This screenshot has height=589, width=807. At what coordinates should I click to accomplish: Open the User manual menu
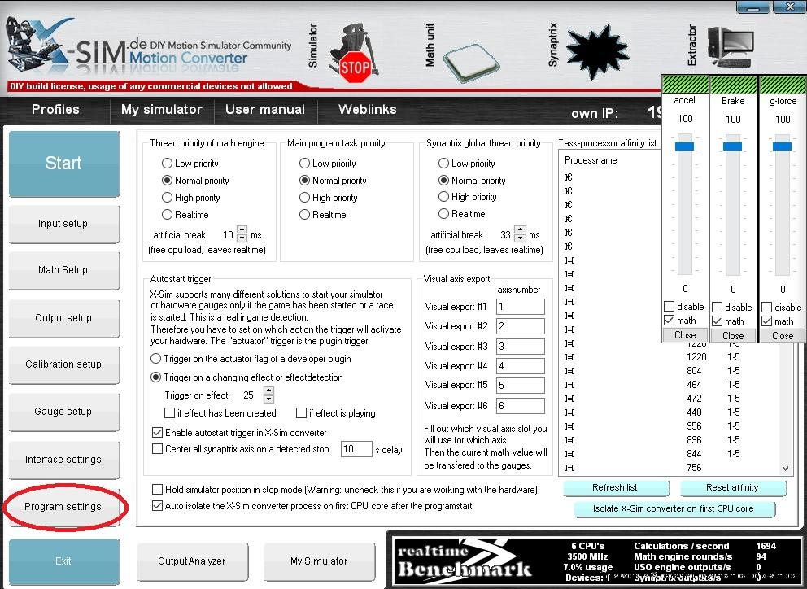pos(265,110)
